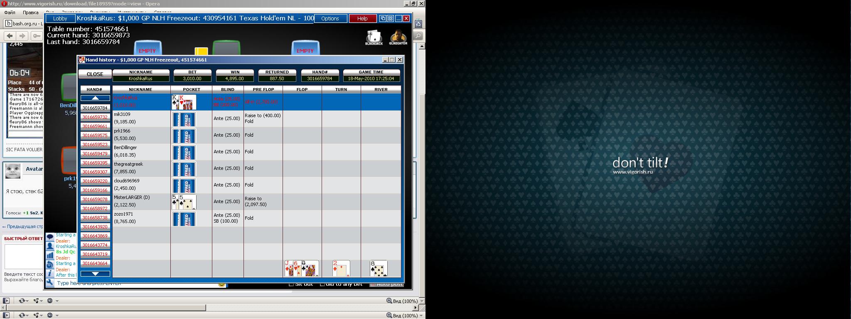Click the cascade windows icon in poker title bar
The width and height of the screenshot is (851, 319).
[x=383, y=19]
